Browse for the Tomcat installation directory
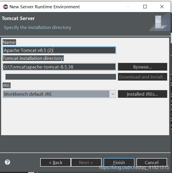Image resolution: width=172 pixels, height=173 pixels. tap(142, 67)
